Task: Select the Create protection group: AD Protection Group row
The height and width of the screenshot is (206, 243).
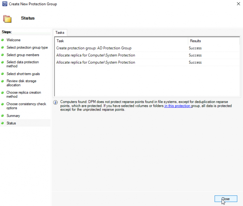Action: 94,48
